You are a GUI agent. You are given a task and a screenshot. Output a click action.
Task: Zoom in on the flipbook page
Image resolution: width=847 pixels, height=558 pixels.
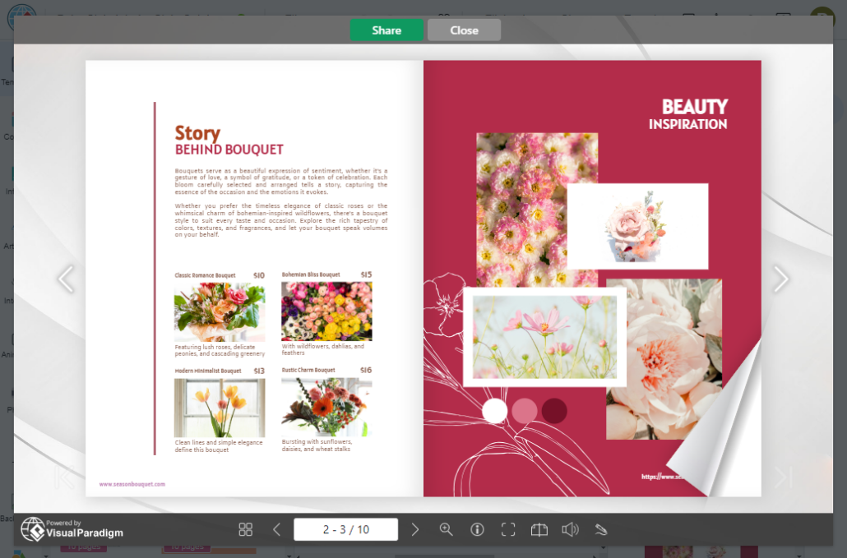point(447,529)
